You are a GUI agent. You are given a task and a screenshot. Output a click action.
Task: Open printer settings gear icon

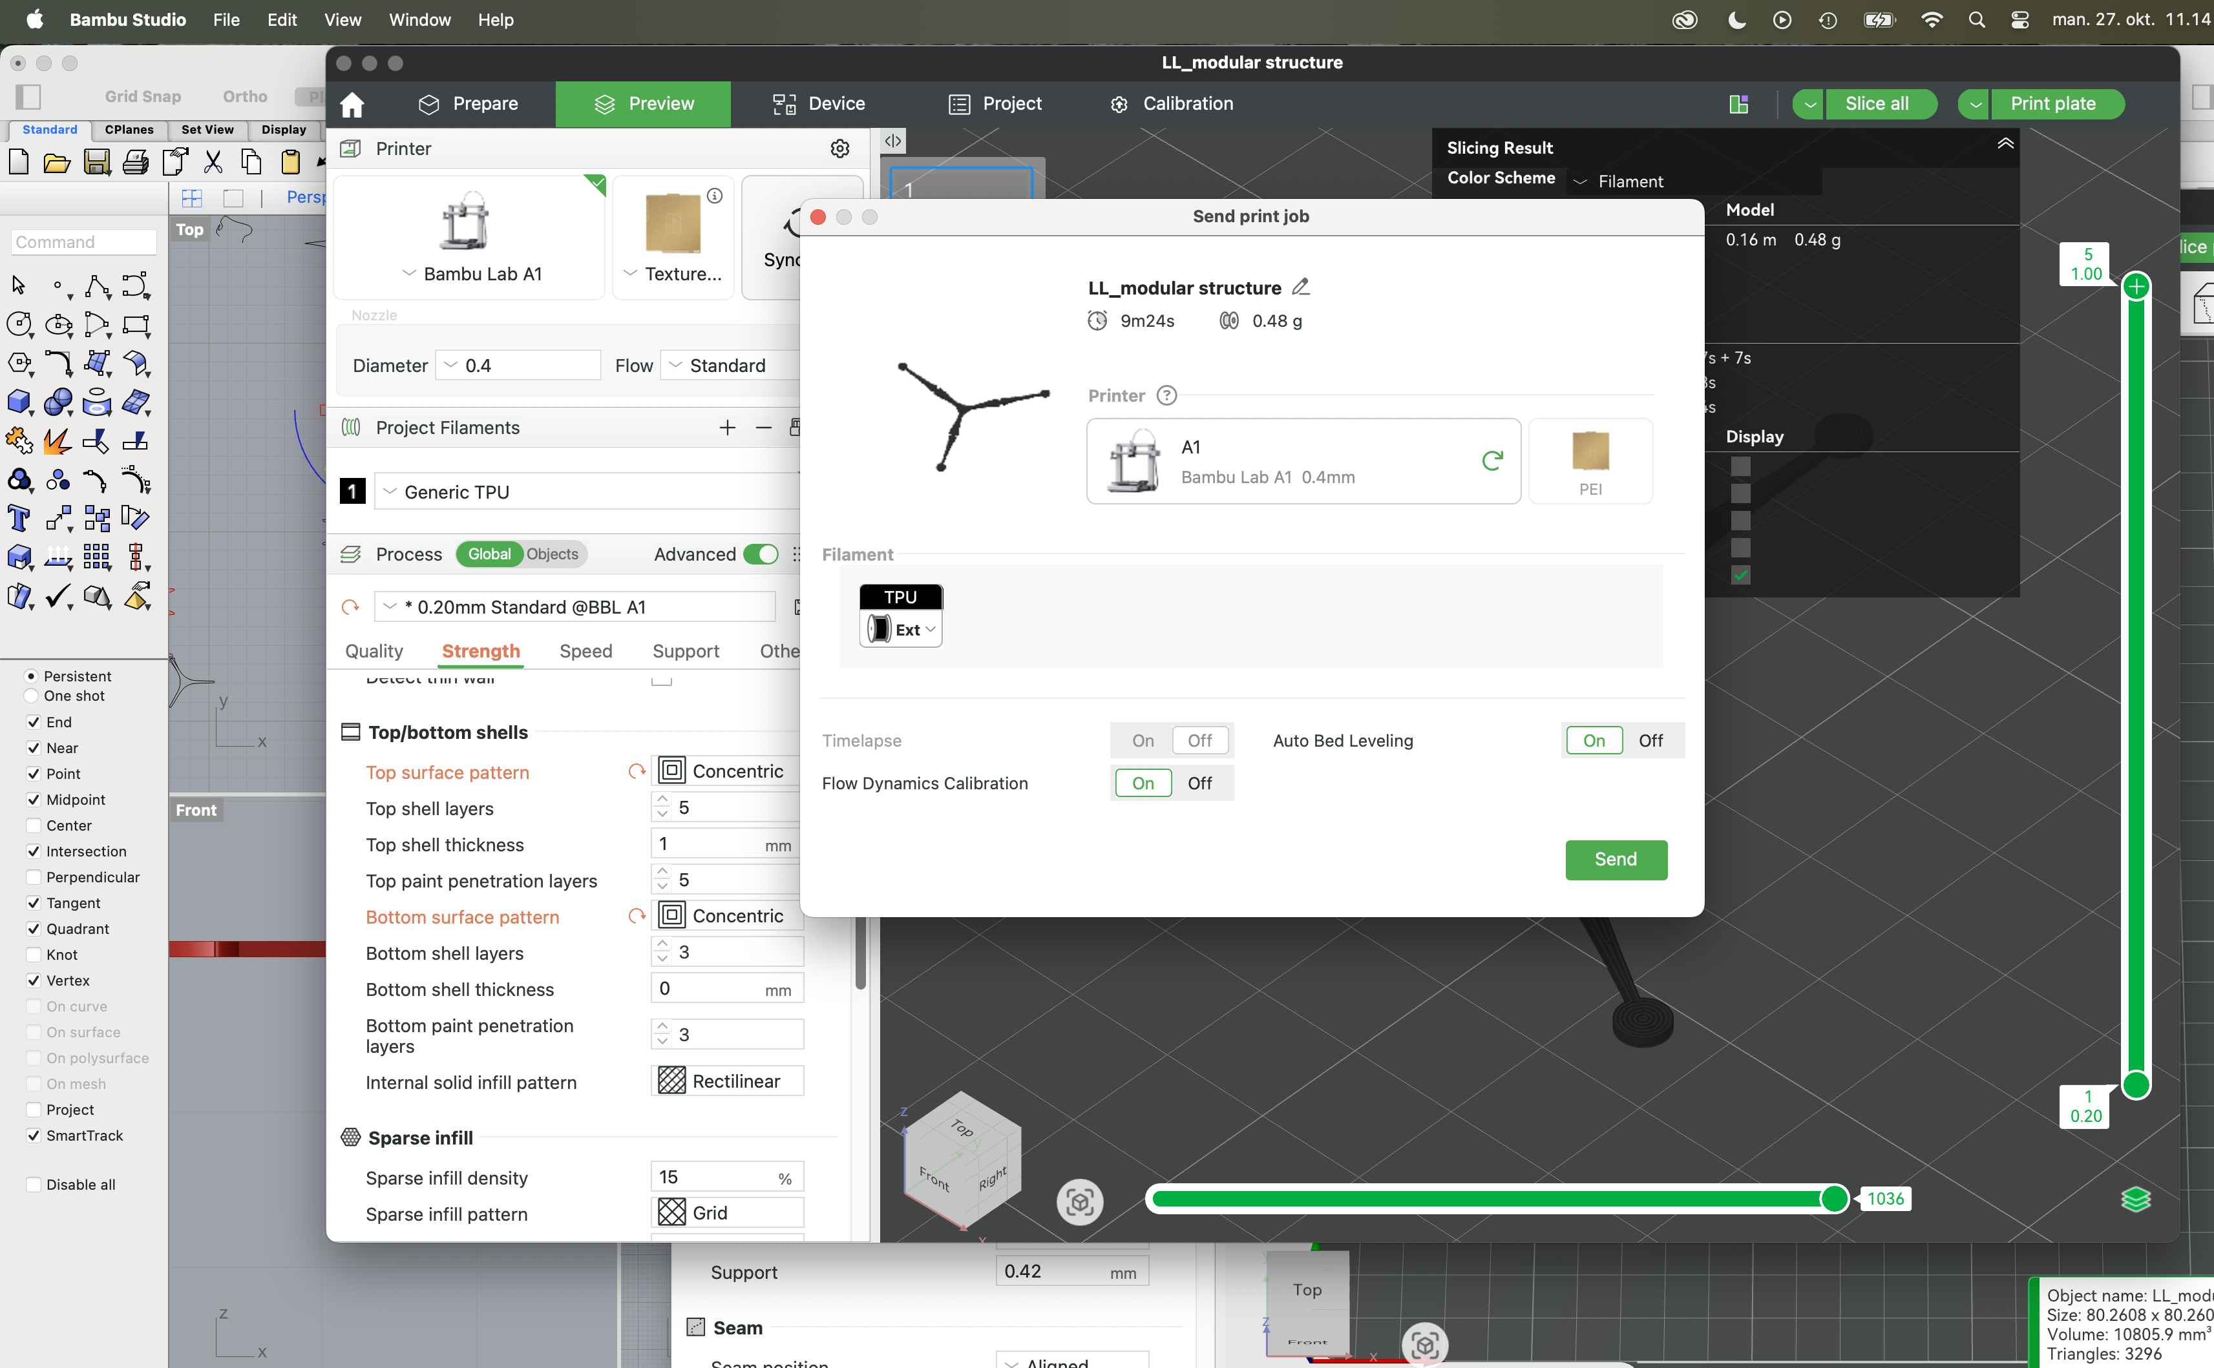click(x=839, y=149)
